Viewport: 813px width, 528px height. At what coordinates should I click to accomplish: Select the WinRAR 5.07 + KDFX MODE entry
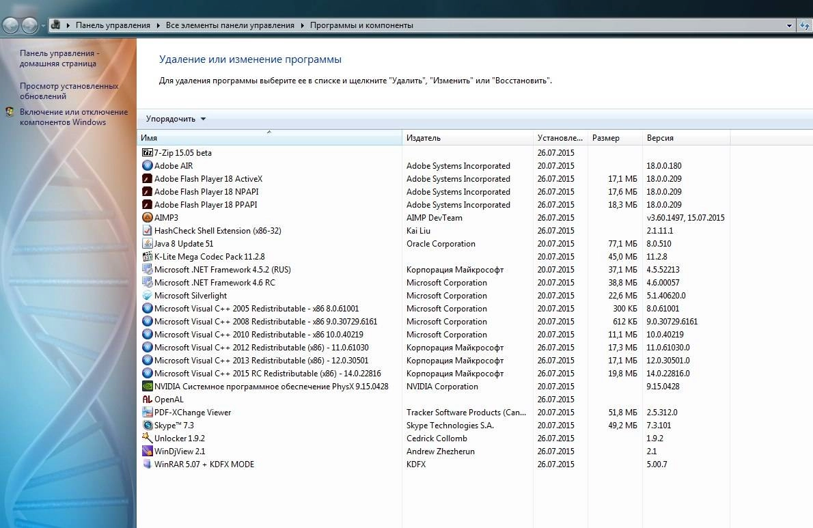click(204, 464)
